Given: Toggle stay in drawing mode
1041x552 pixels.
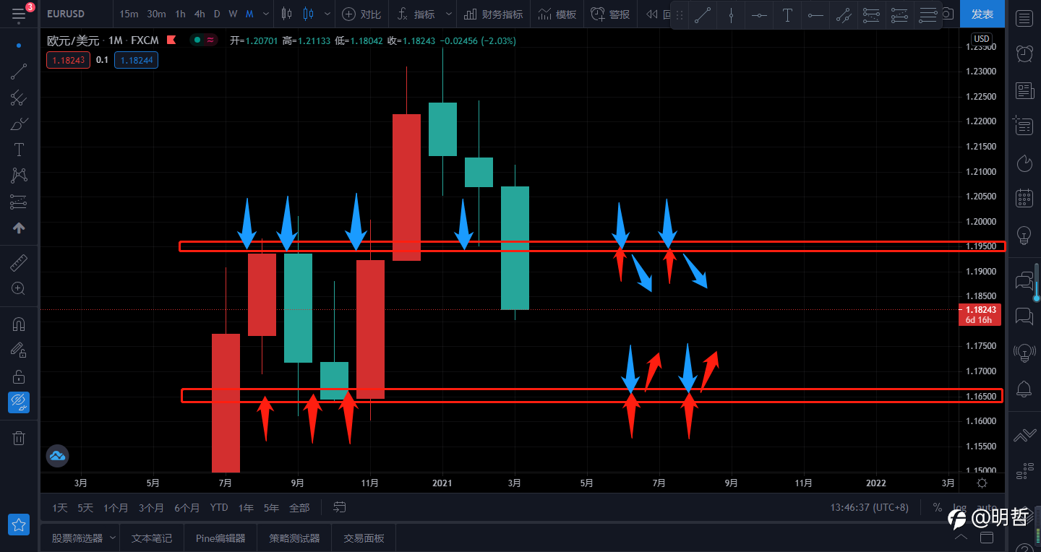Looking at the screenshot, I should click(x=19, y=350).
